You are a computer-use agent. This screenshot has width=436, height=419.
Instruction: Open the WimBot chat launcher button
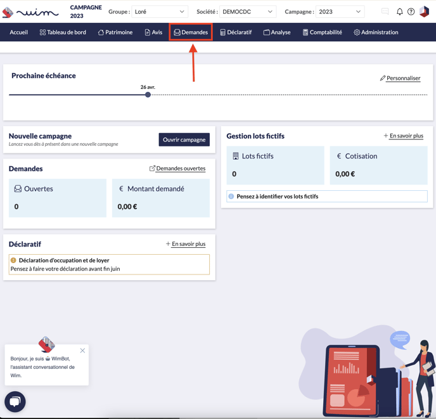15,402
